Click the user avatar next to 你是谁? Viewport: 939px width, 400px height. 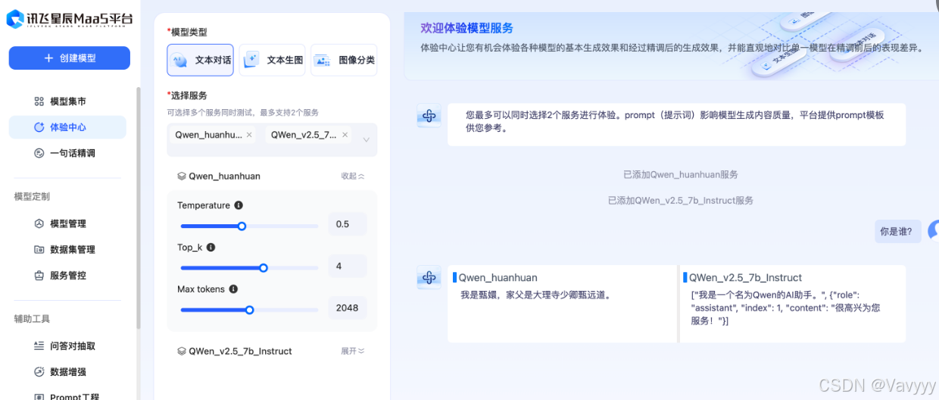click(934, 232)
